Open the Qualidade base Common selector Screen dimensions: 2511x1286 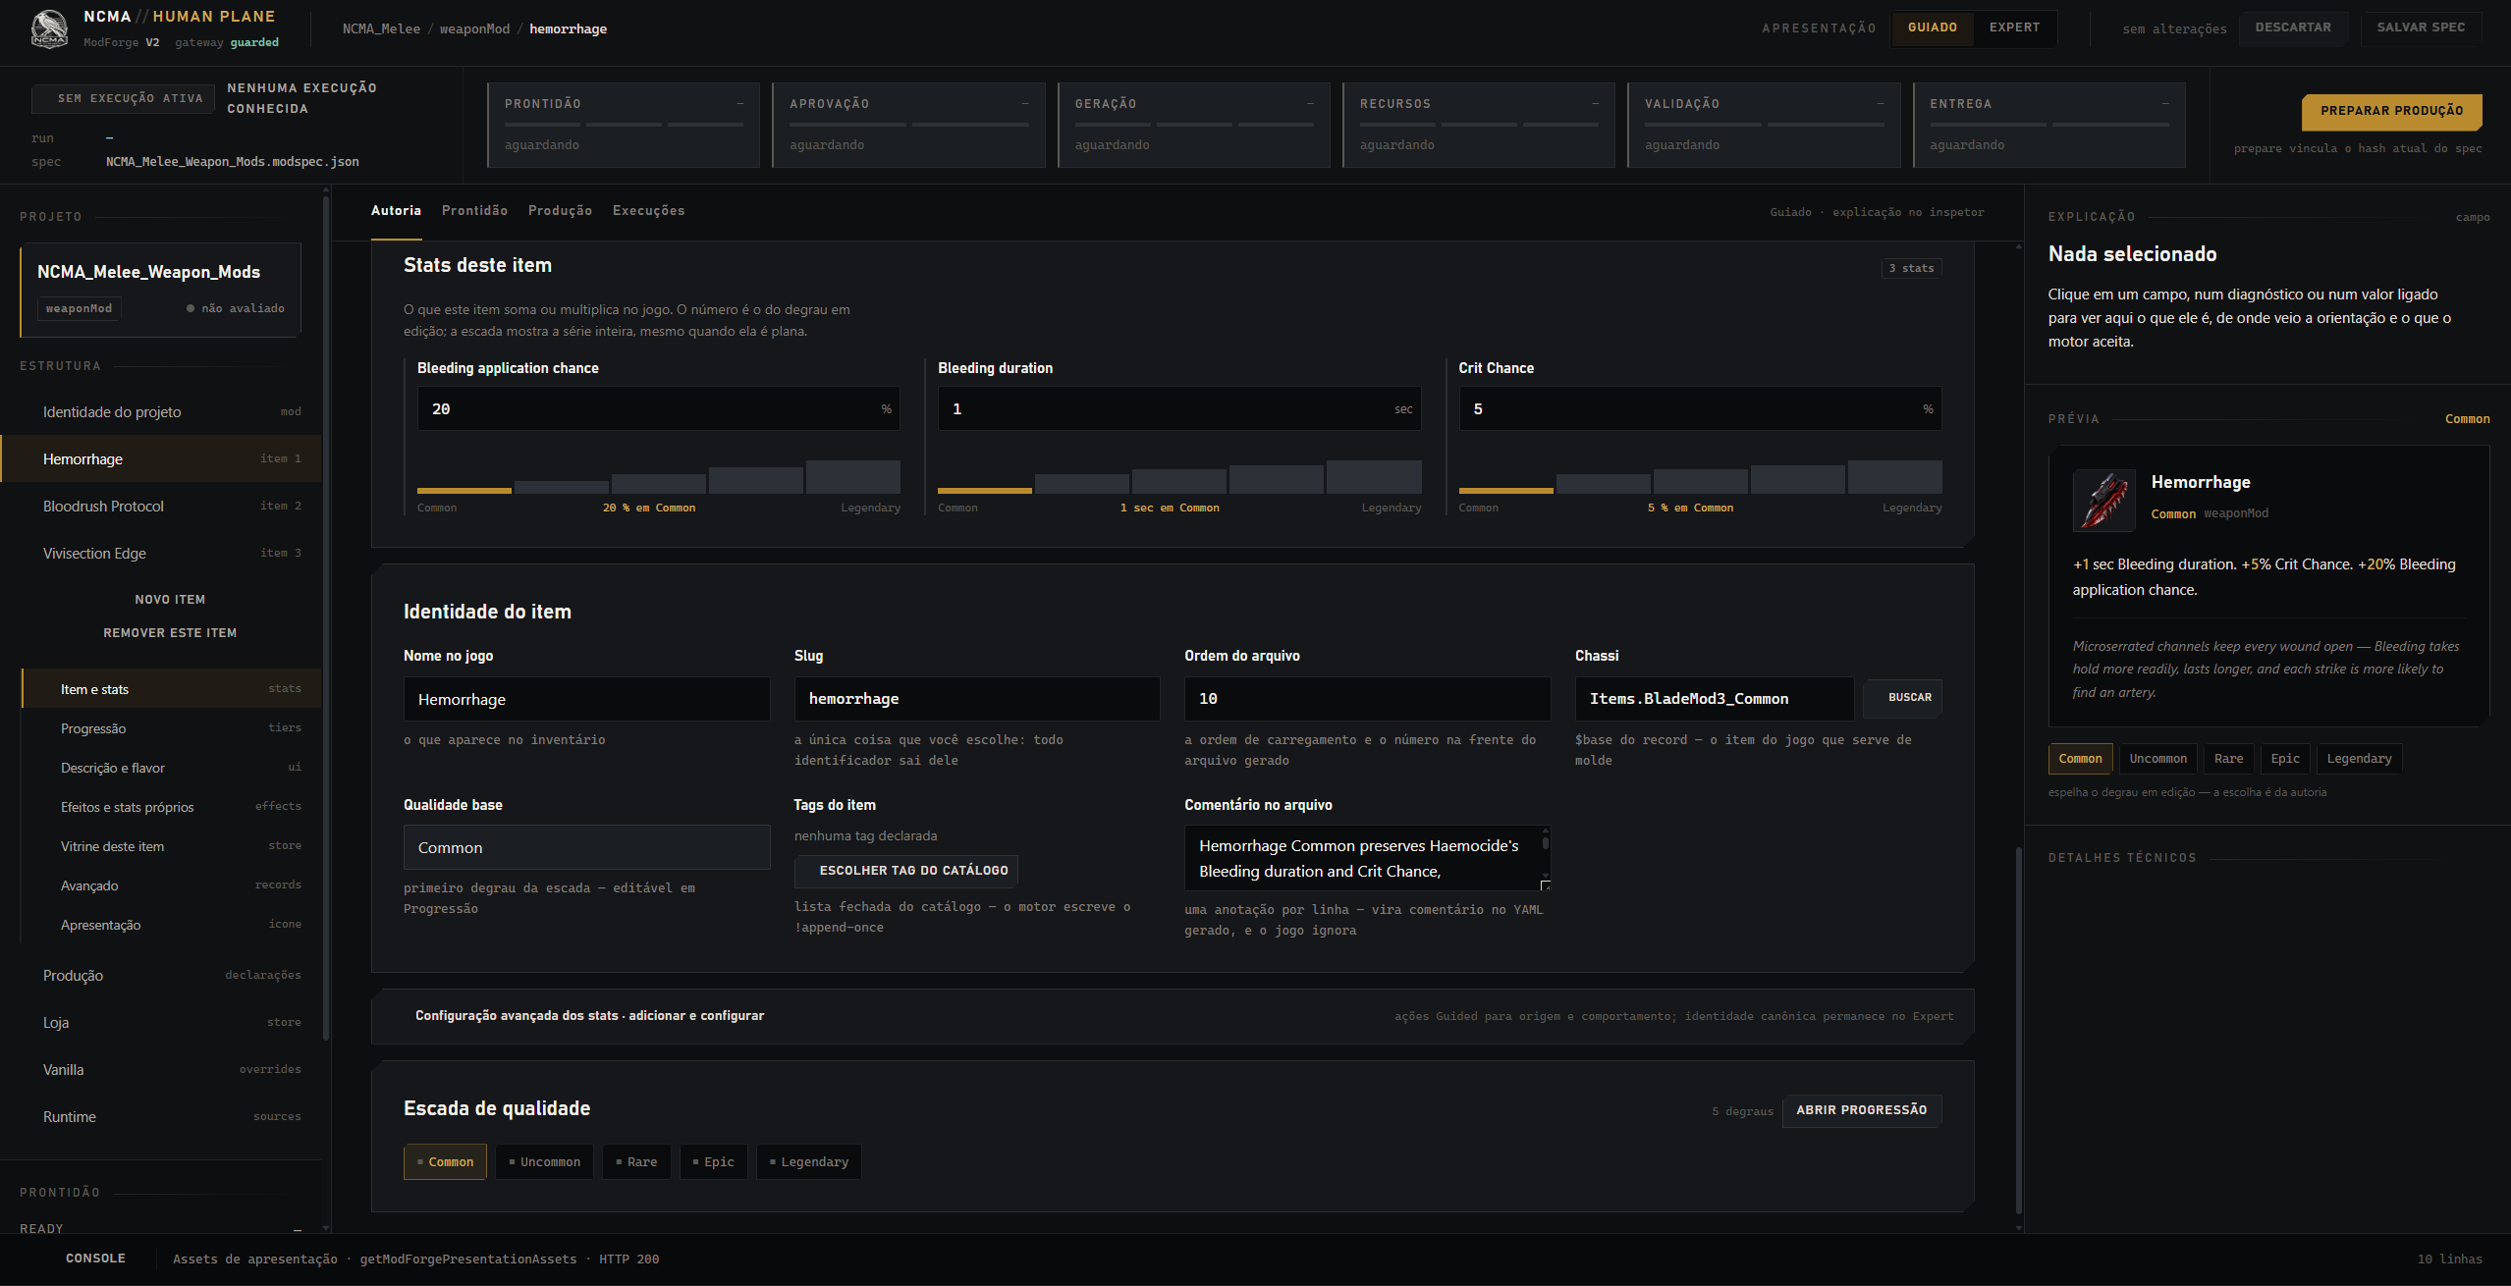[586, 847]
